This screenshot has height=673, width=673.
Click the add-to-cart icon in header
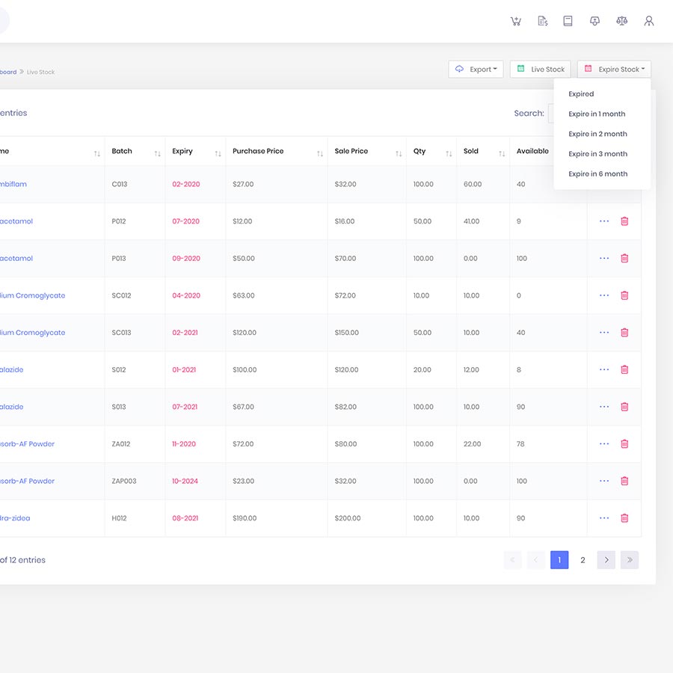[x=515, y=21]
